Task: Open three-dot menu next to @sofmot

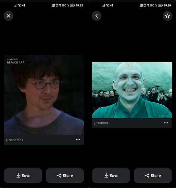Action: point(166,123)
